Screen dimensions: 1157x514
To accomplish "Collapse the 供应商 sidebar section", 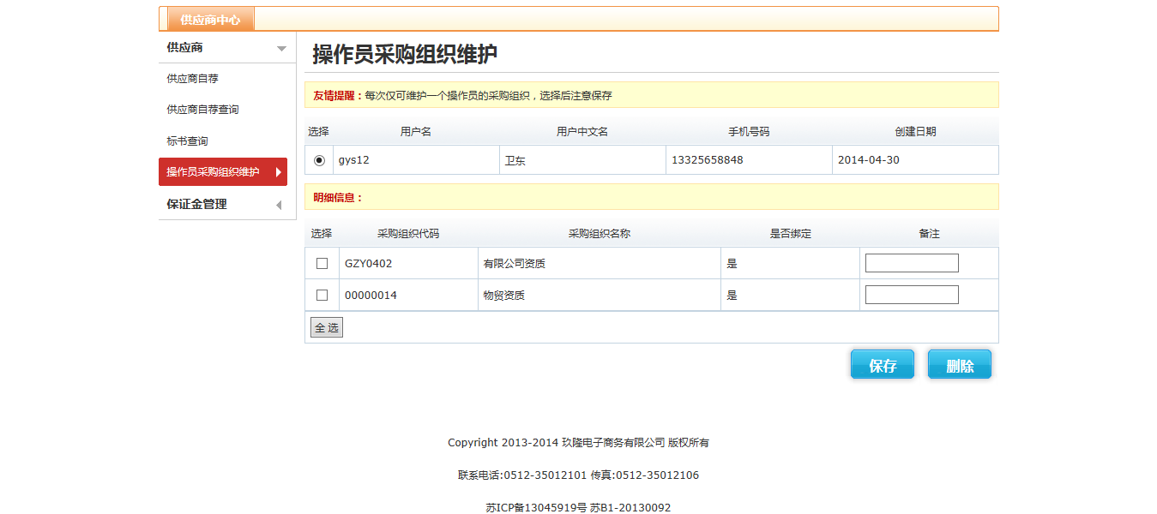I will pyautogui.click(x=185, y=48).
